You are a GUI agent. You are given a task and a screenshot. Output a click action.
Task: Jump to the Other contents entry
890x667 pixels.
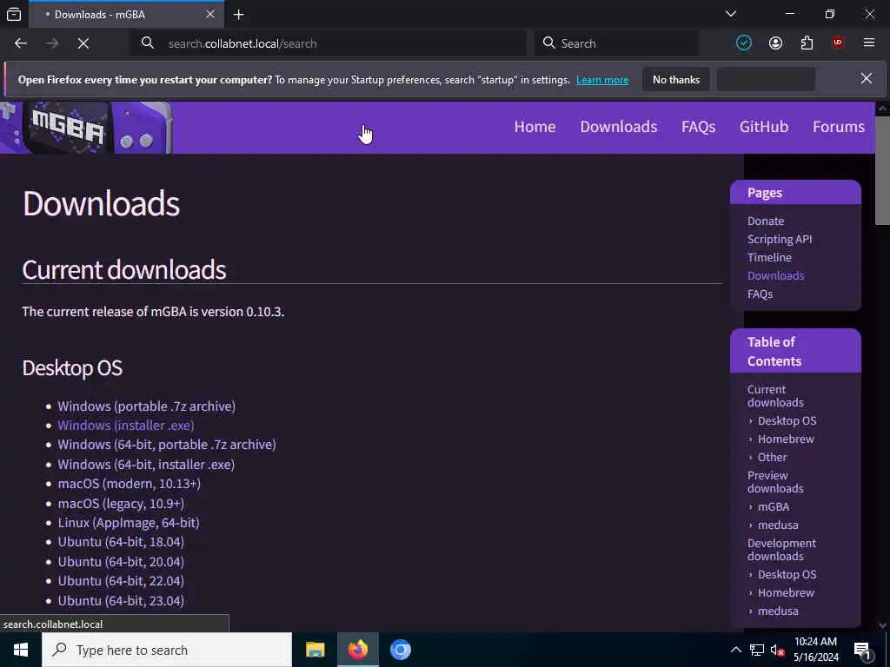772,457
